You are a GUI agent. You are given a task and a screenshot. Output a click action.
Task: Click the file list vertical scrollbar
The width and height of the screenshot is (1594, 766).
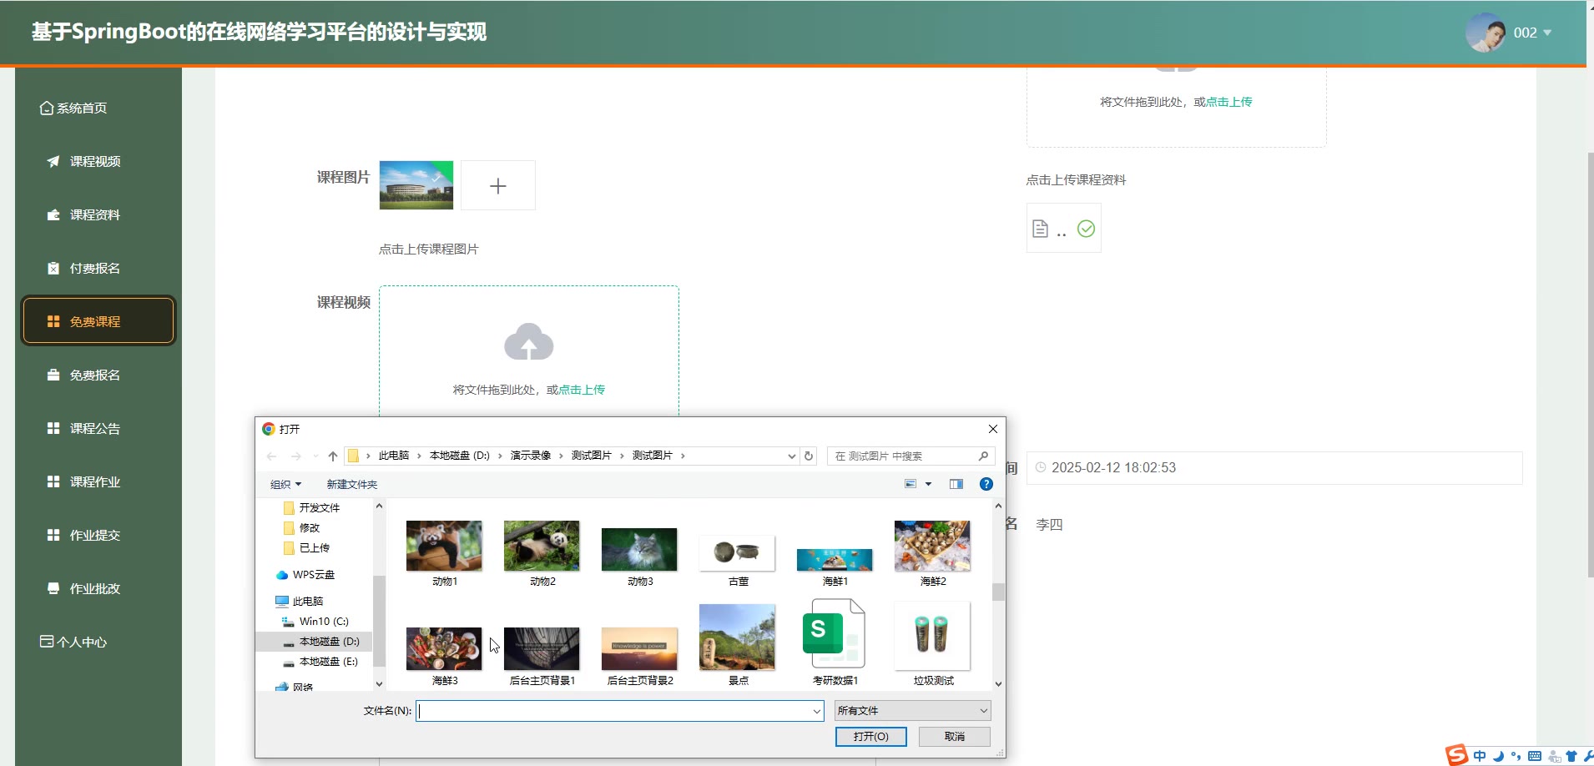tap(998, 592)
